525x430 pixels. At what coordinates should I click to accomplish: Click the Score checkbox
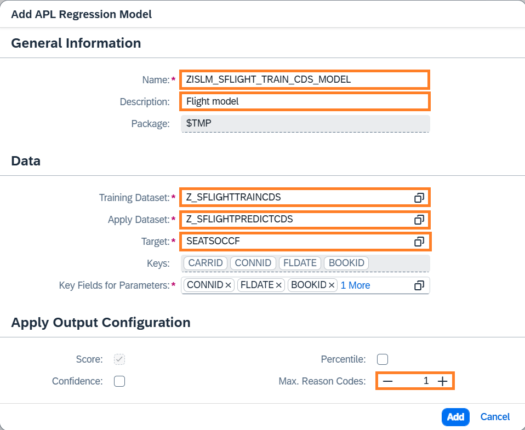coord(119,359)
